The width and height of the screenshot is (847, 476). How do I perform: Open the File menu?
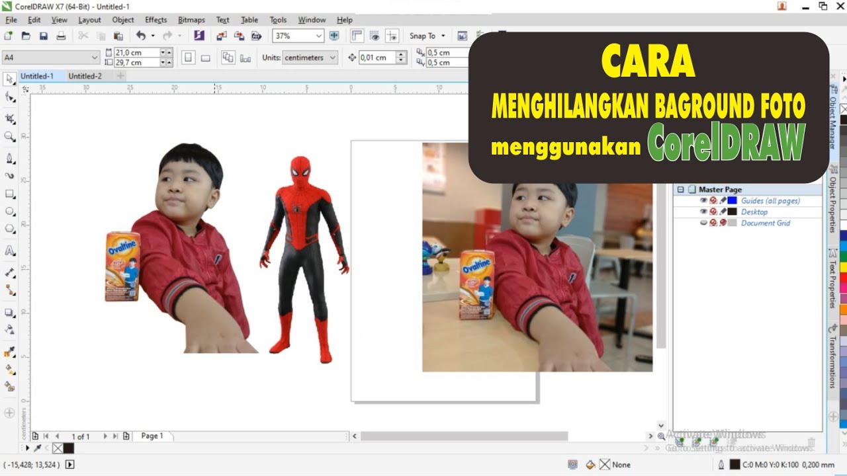11,20
